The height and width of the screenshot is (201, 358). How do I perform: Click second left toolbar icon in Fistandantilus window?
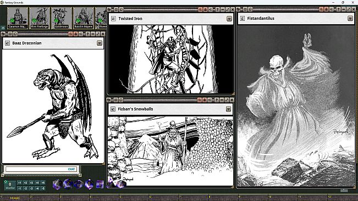245,9
